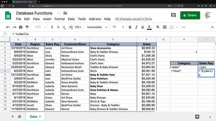Click the formula bar input
216x121 pixels.
tap(113, 34)
